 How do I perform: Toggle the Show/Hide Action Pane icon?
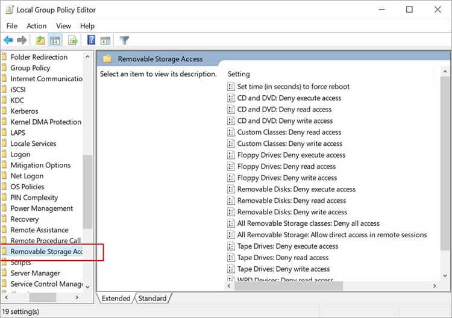coord(105,40)
